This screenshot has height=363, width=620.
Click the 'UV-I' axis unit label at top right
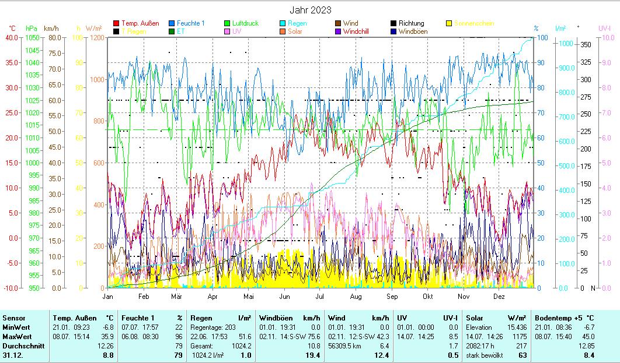(x=605, y=29)
